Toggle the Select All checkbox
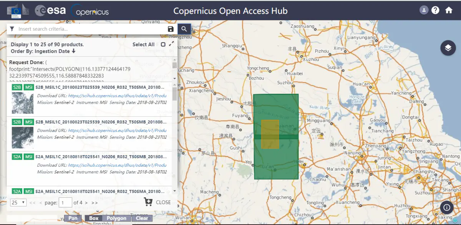The image size is (461, 225). click(163, 45)
